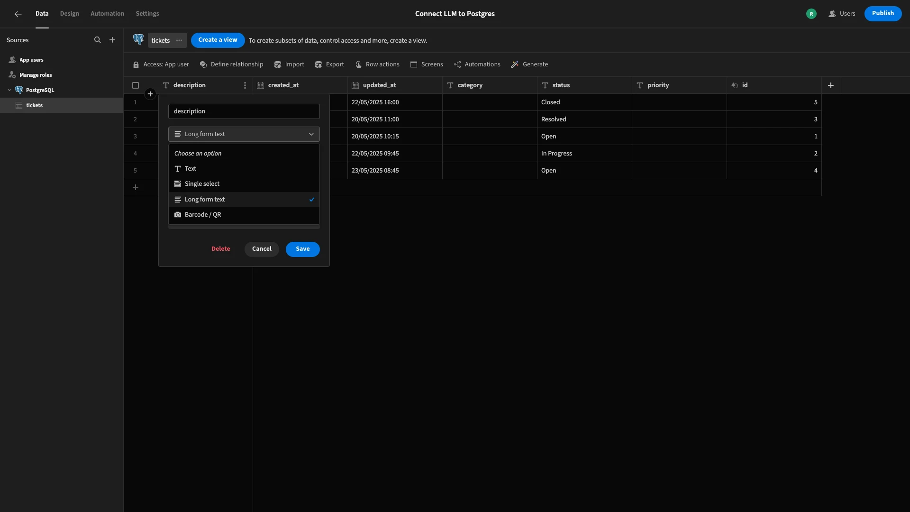Select the PostgreSQL source

[62, 90]
